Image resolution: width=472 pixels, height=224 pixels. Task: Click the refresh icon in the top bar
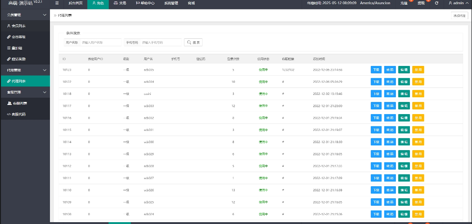pos(437,3)
